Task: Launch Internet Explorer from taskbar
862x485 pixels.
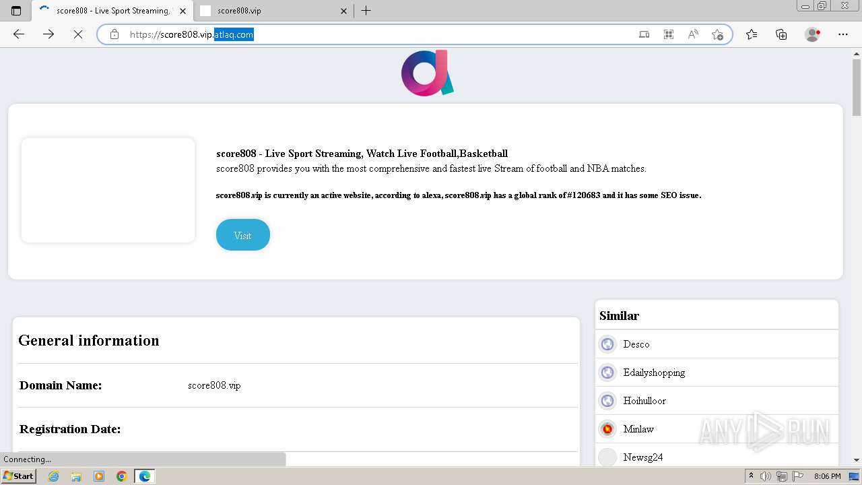Action: (54, 476)
